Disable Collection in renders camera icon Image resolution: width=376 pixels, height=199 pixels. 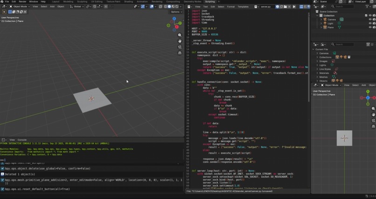[374, 15]
